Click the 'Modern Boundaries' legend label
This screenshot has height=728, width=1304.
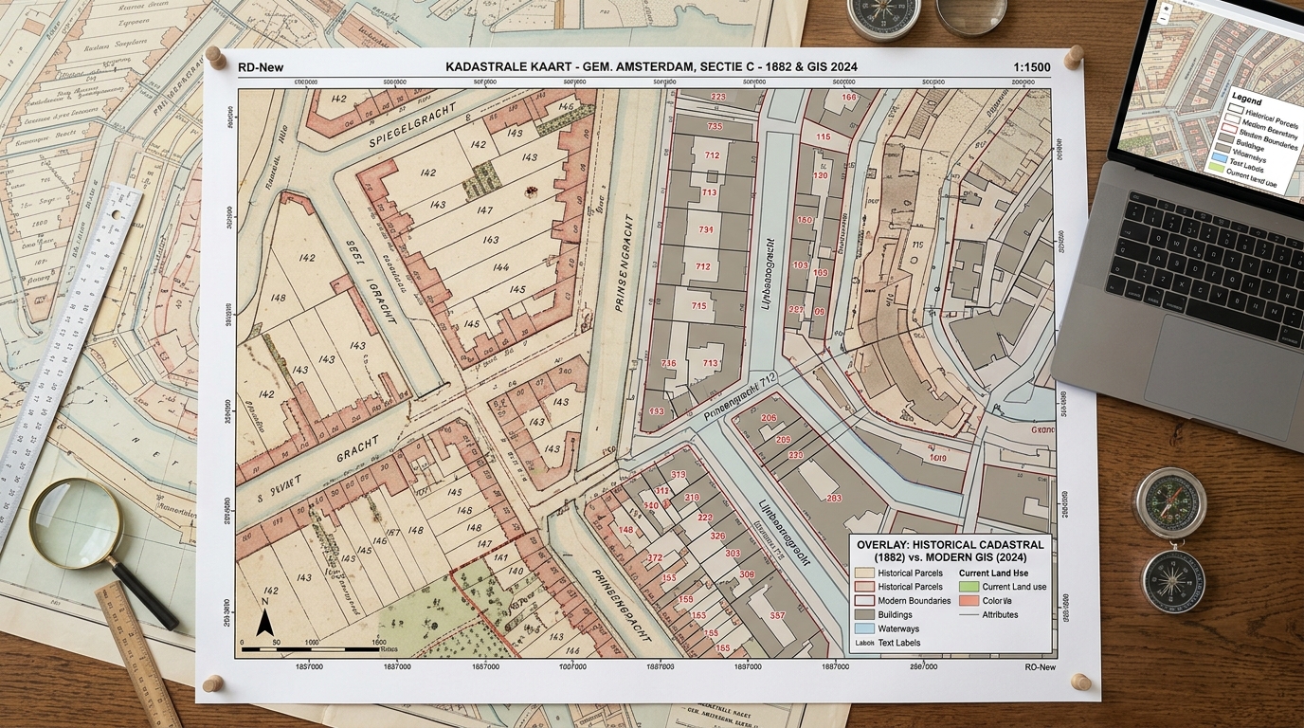[x=915, y=601]
